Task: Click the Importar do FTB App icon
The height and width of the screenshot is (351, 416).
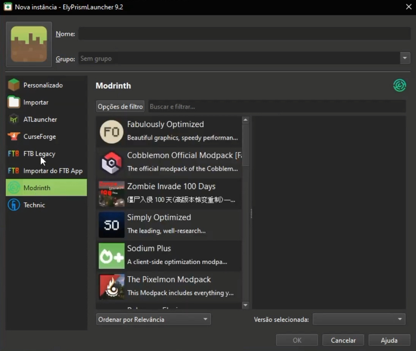Action: point(13,171)
